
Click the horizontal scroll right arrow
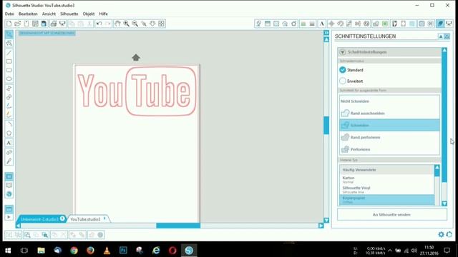321,226
